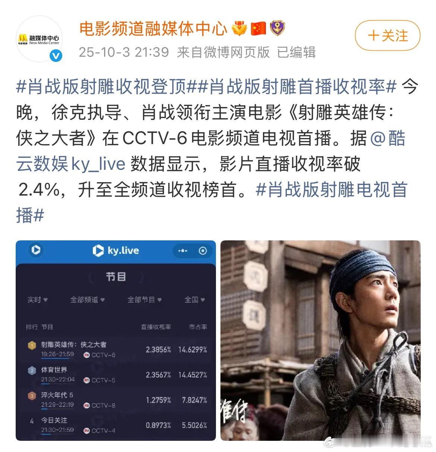
Task: Click the purple anchor shield badge
Action: (277, 29)
